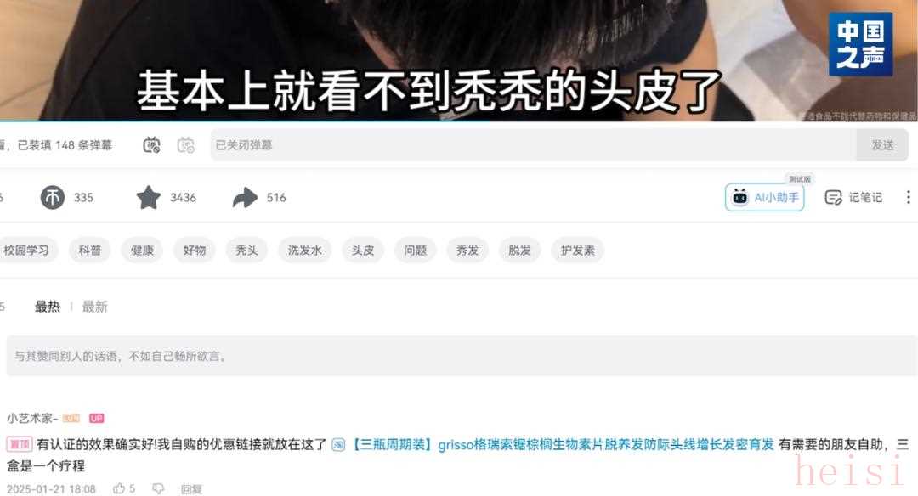Open 记笔记 note-taking
Image resolution: width=918 pixels, height=496 pixels.
coord(853,198)
